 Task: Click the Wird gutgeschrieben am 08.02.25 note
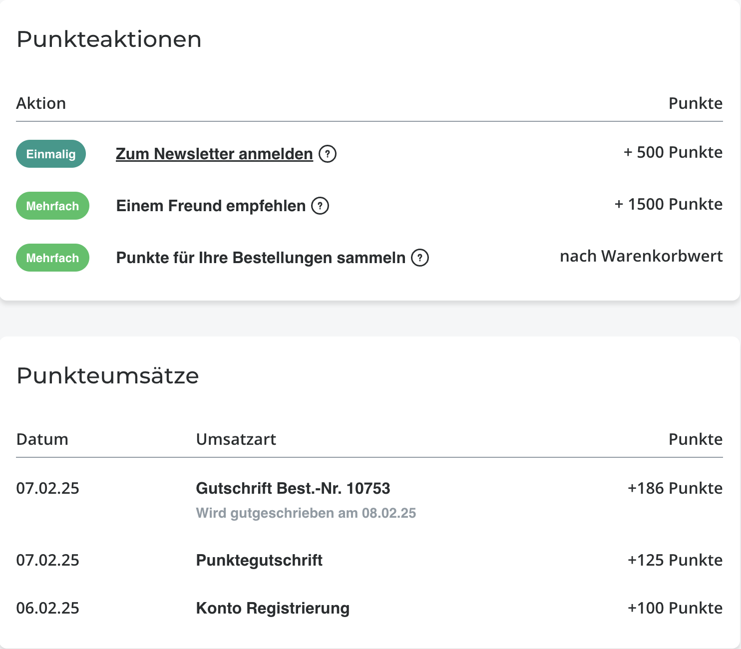pos(306,513)
